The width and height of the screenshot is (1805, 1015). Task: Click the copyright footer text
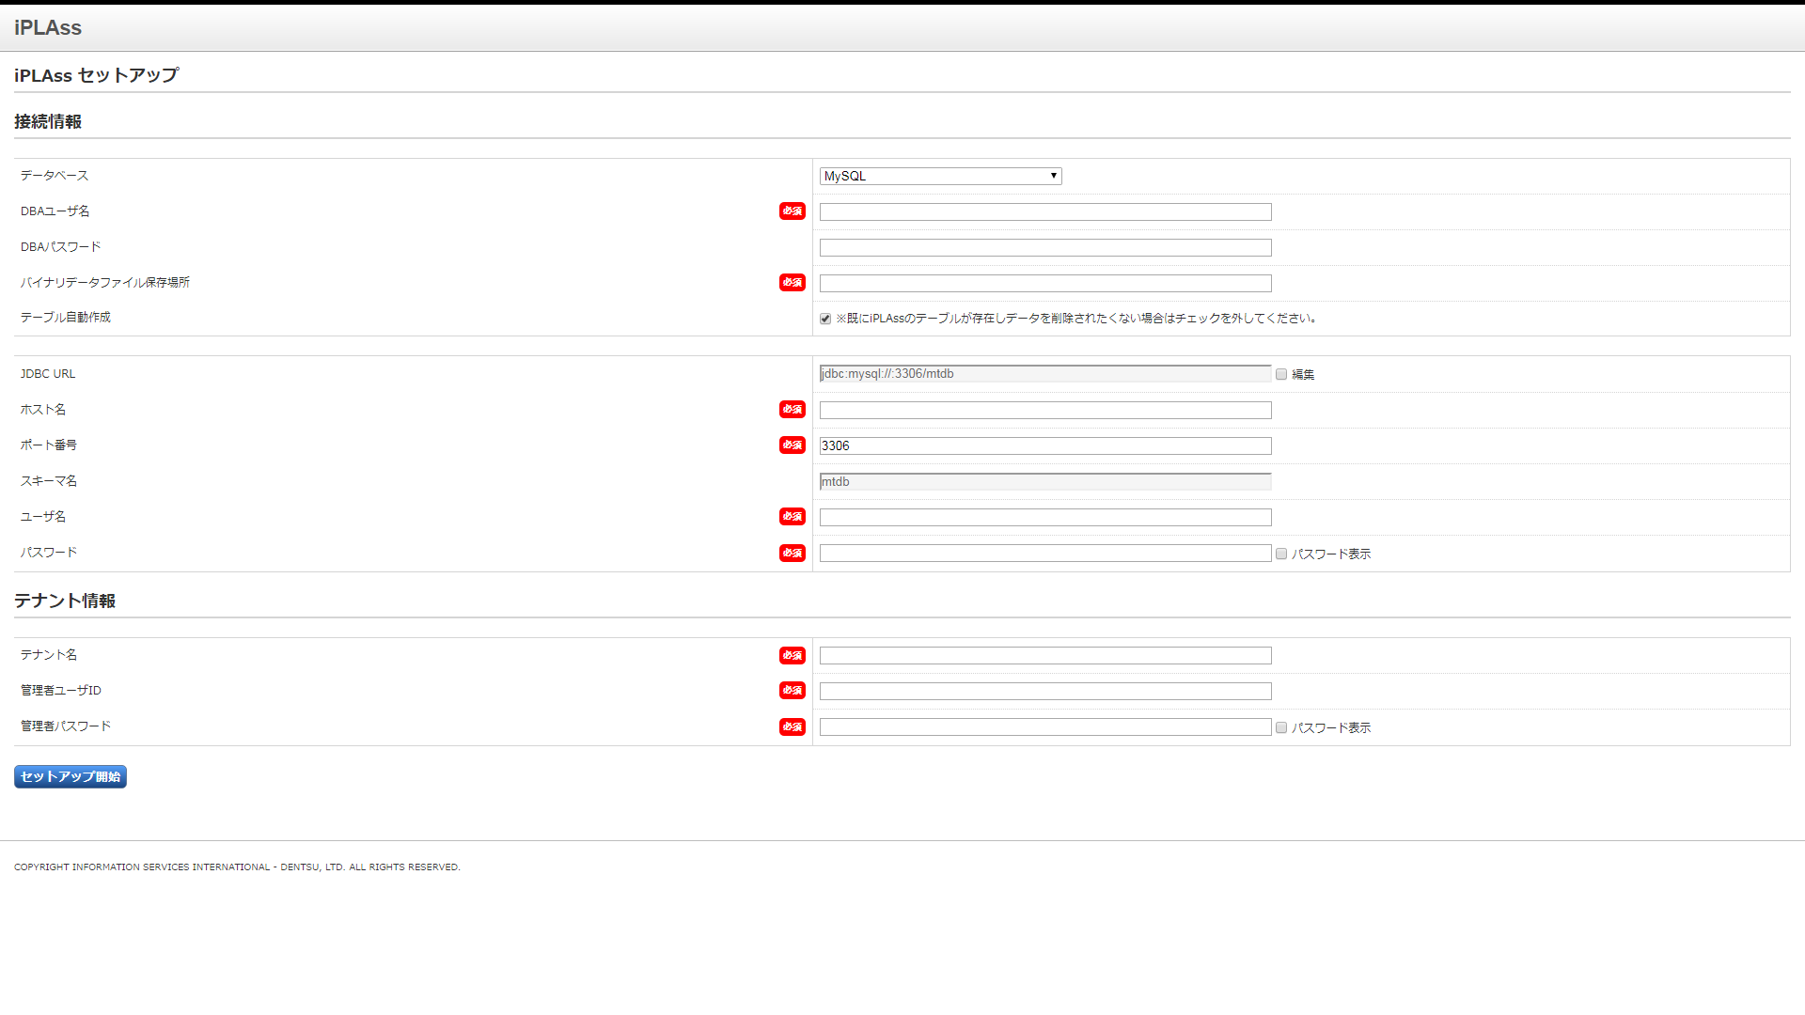[x=237, y=867]
